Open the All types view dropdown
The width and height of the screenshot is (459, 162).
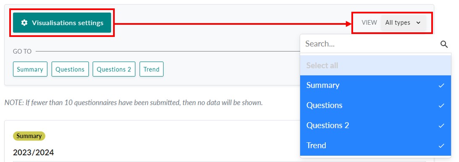(403, 23)
